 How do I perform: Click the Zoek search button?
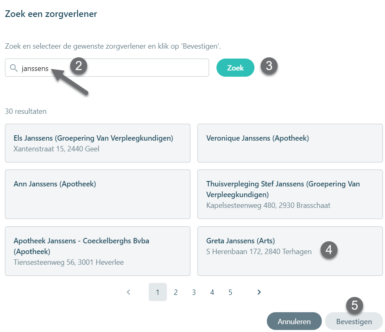click(x=235, y=68)
